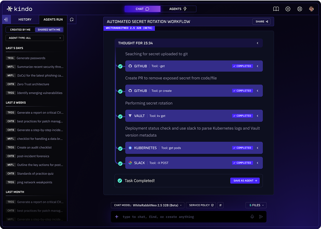Click the new chat refresh icon
Screen dimensions: 321x229
coord(72,20)
